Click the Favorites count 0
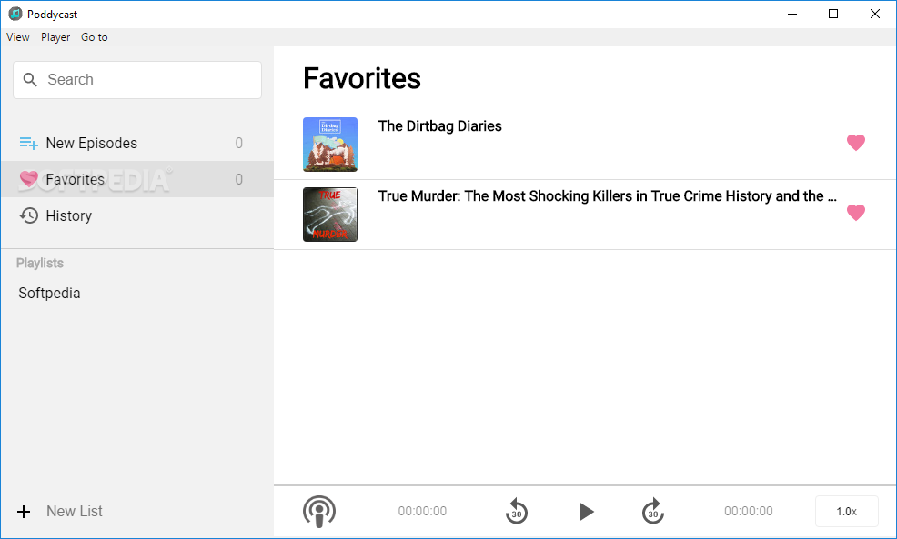 pos(239,179)
